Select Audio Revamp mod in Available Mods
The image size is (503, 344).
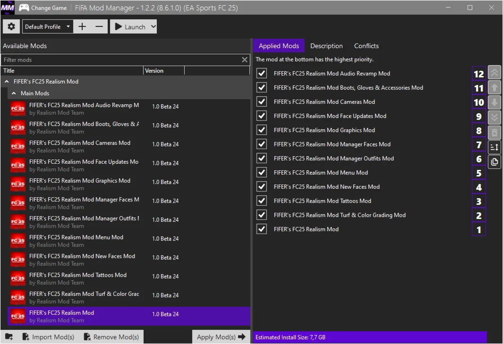[128, 109]
